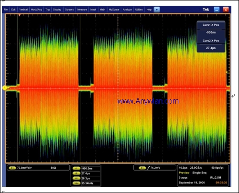The image size is (239, 193).
Task: Click the delta-t cursor badge
Action: tap(76, 178)
